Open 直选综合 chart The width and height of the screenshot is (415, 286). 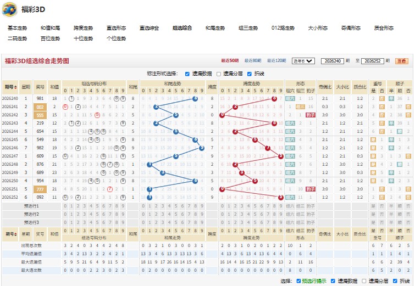(x=150, y=28)
